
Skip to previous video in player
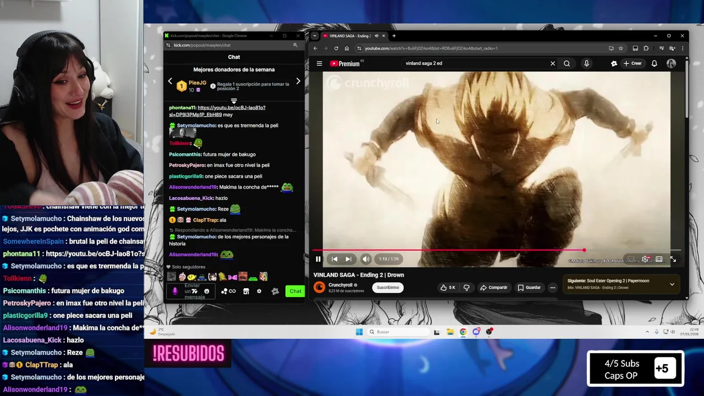click(334, 259)
